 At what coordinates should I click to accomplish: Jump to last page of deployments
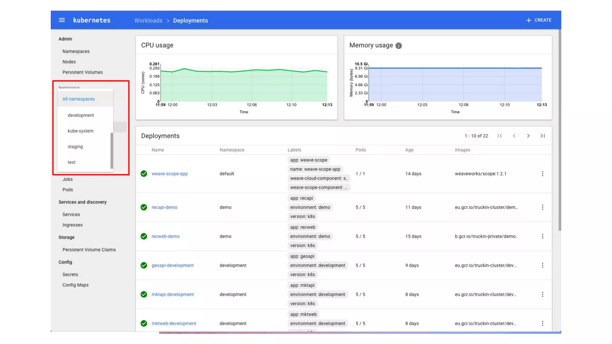(542, 136)
